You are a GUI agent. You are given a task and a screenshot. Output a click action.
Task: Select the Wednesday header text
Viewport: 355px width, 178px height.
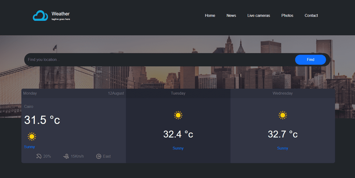pos(283,93)
